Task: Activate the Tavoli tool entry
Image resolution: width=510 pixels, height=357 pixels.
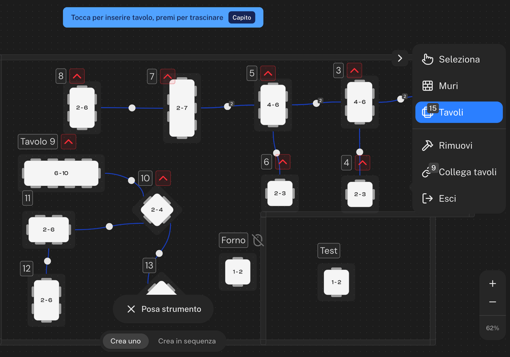Action: point(459,112)
